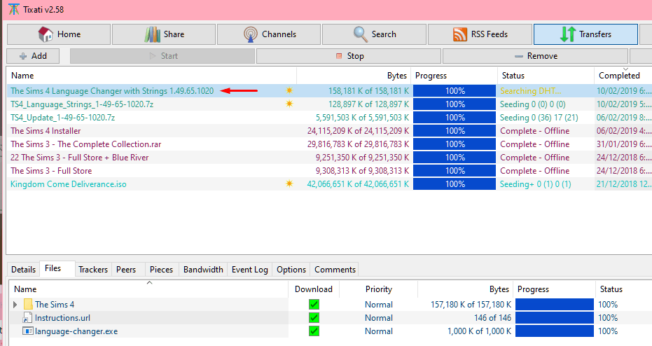Sort transfers by Completed column
The height and width of the screenshot is (346, 652).
pos(623,75)
